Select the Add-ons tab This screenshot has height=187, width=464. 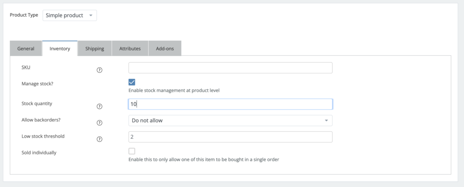coord(165,49)
